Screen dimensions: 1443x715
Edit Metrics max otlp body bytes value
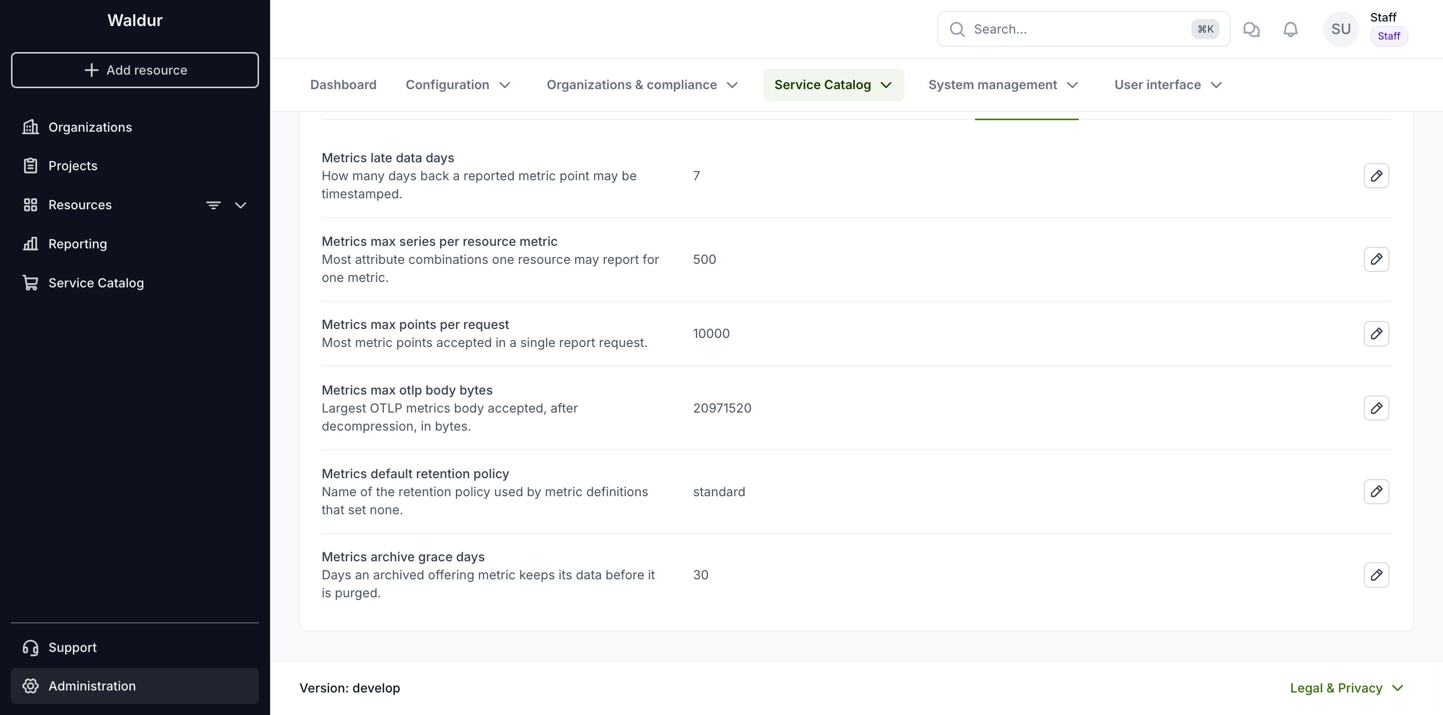(x=1376, y=408)
